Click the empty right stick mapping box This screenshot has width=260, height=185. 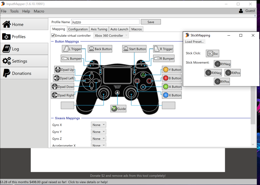coord(169,105)
